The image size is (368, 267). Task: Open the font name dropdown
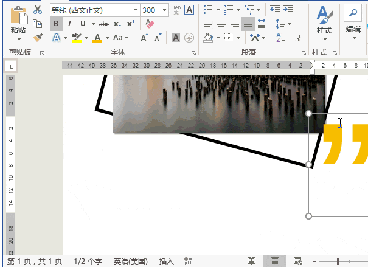[x=134, y=10]
